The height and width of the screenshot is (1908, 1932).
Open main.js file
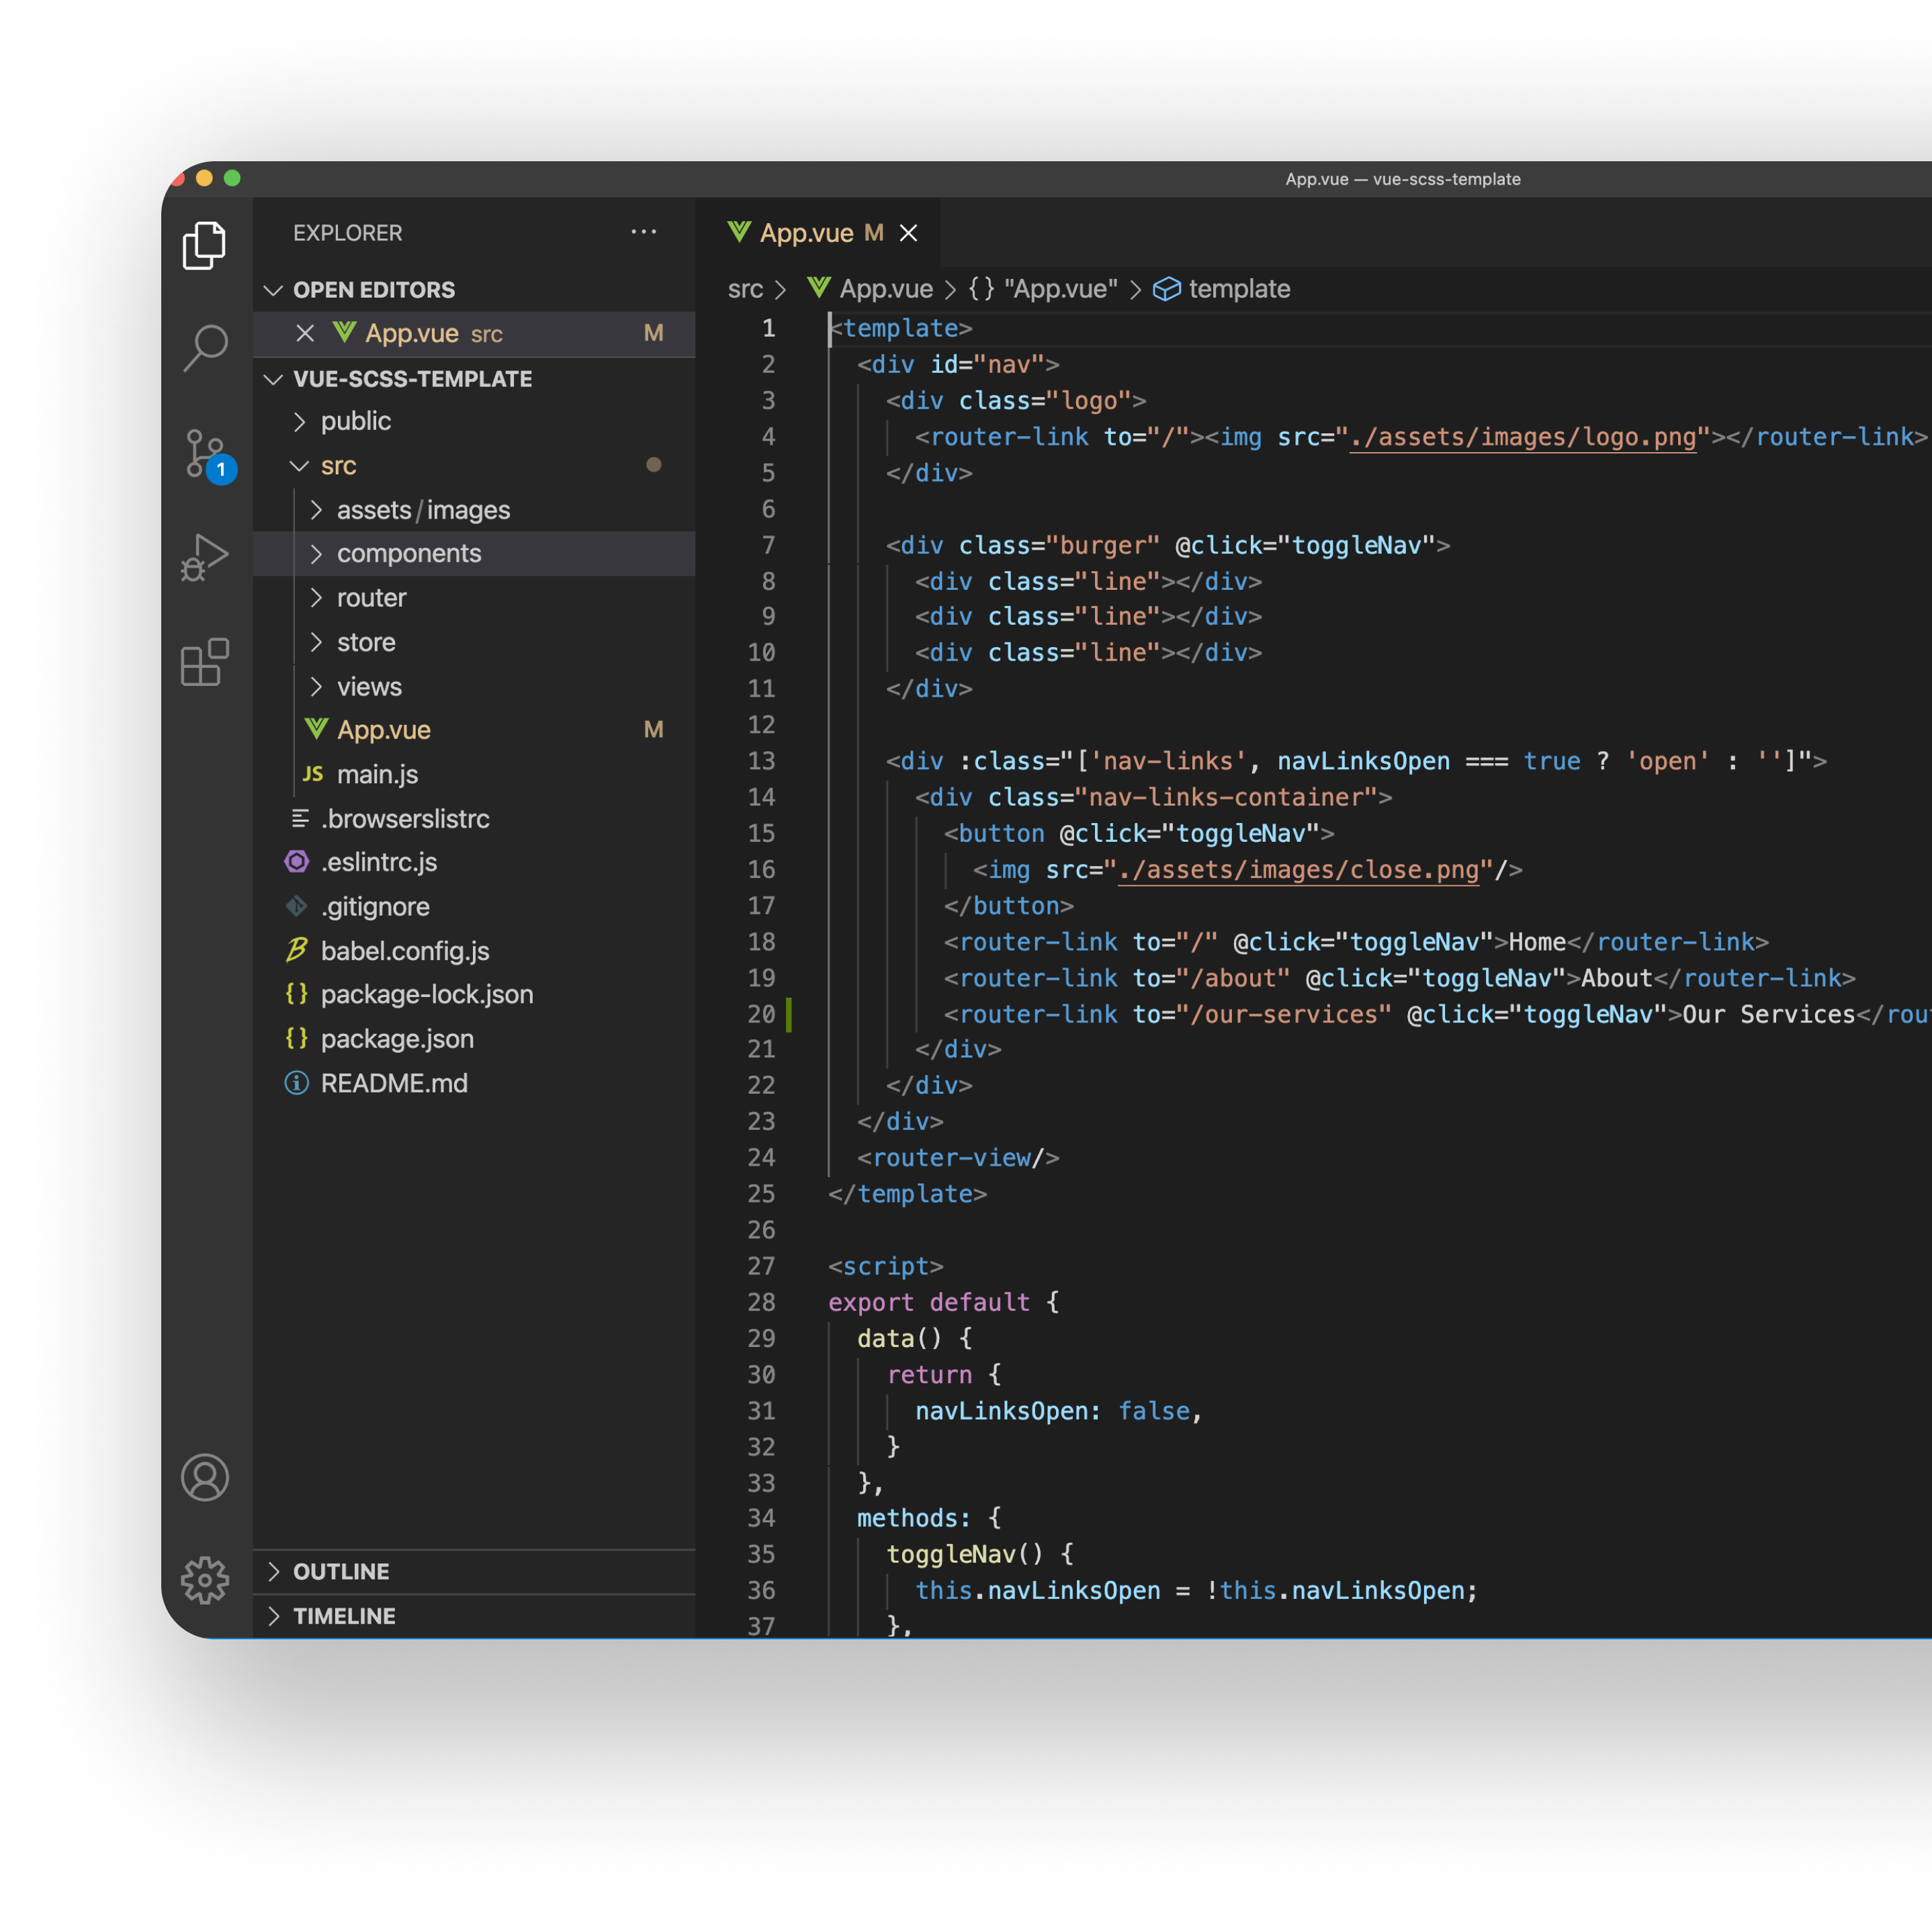(474, 774)
